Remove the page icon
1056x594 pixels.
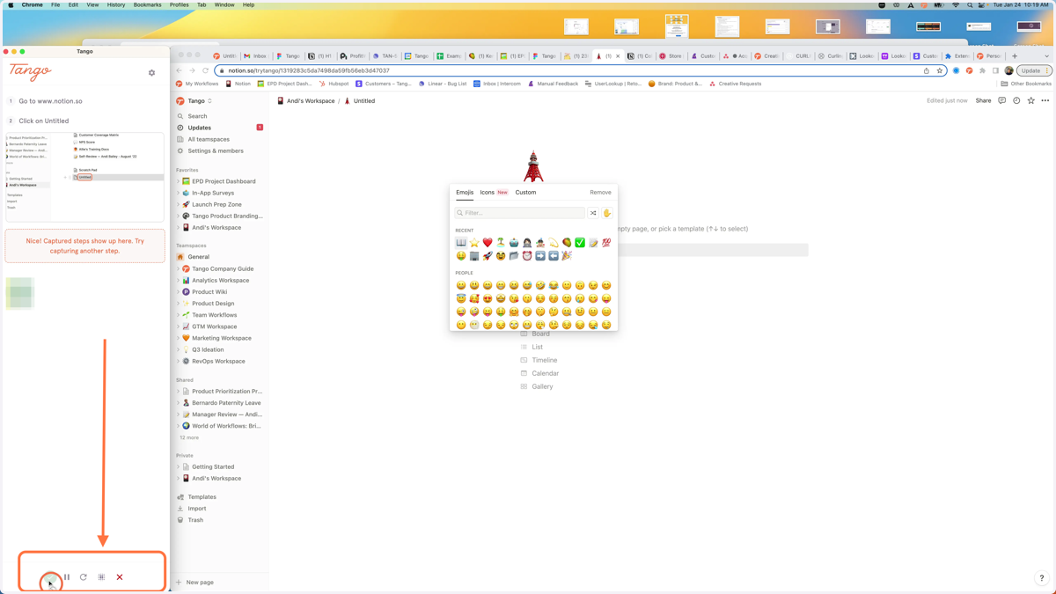coord(600,192)
